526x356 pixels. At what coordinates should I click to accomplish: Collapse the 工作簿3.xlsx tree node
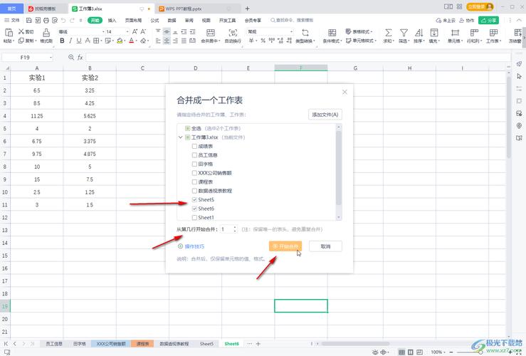pos(181,137)
